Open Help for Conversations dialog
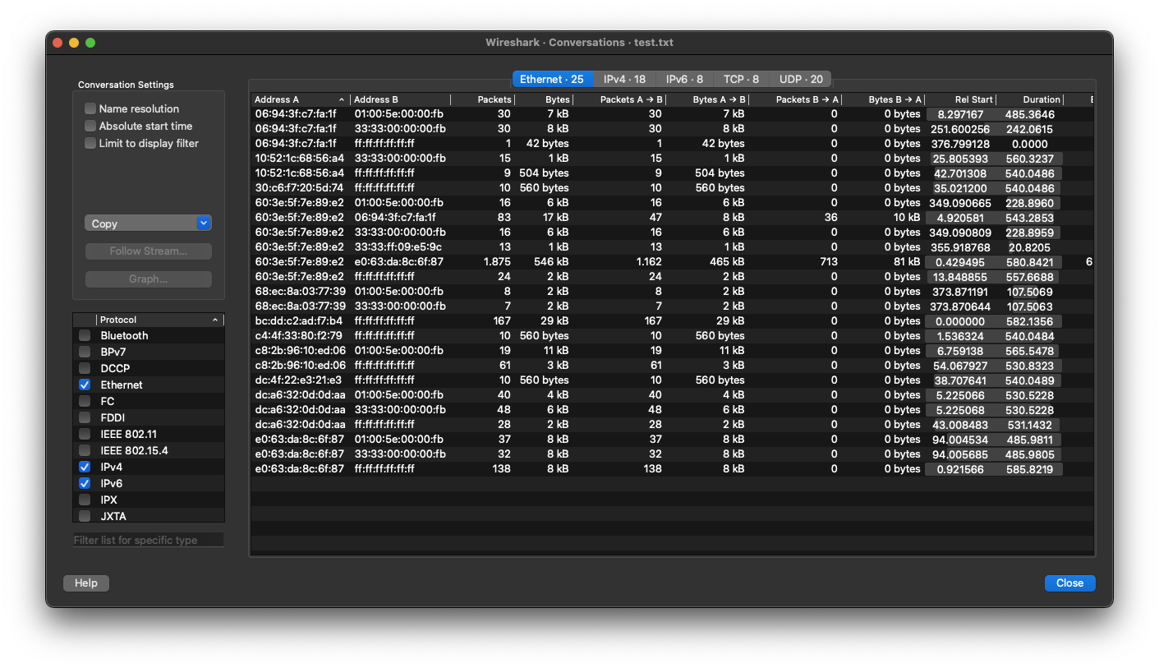 pyautogui.click(x=86, y=583)
